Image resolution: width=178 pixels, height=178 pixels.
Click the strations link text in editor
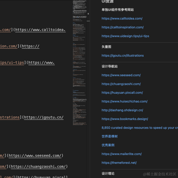[x=10, y=117]
